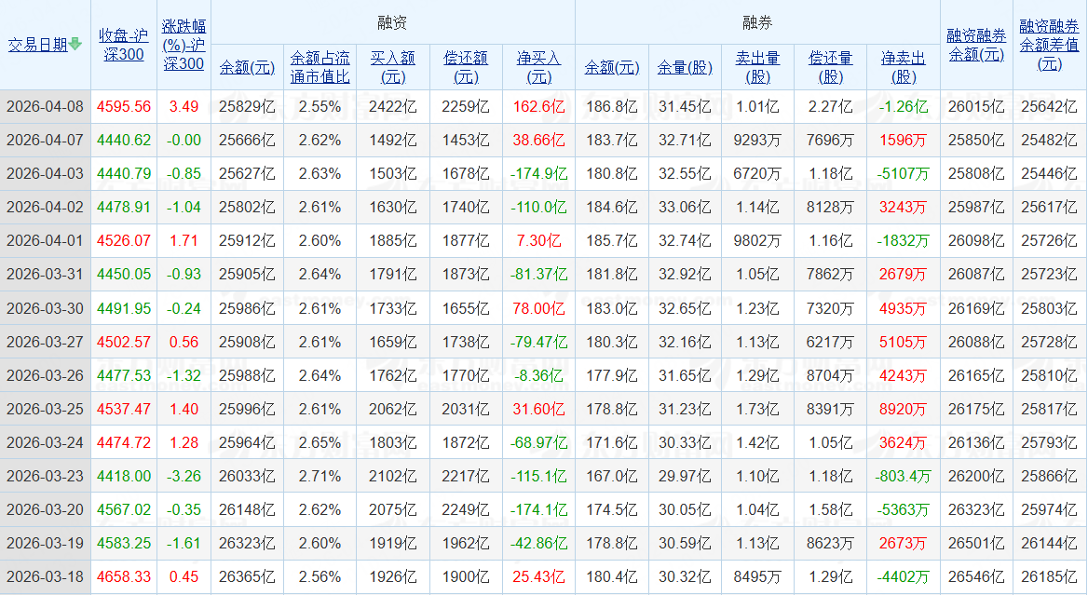Select date cell 2026-03-31

pyautogui.click(x=45, y=275)
